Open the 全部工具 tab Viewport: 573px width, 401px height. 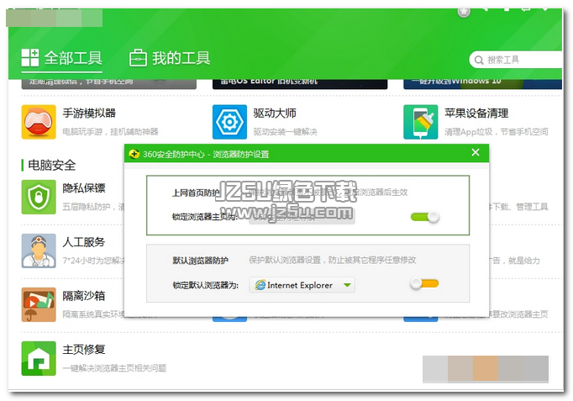(62, 58)
